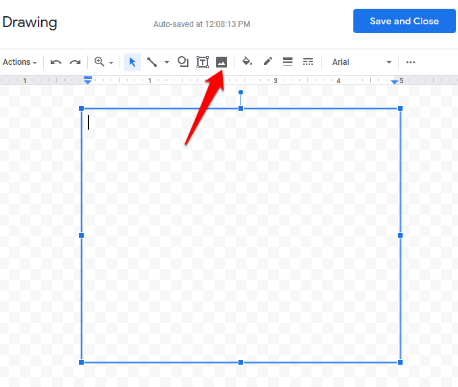The height and width of the screenshot is (387, 458).
Task: Click inside the text box at cursor
Action: click(x=88, y=122)
